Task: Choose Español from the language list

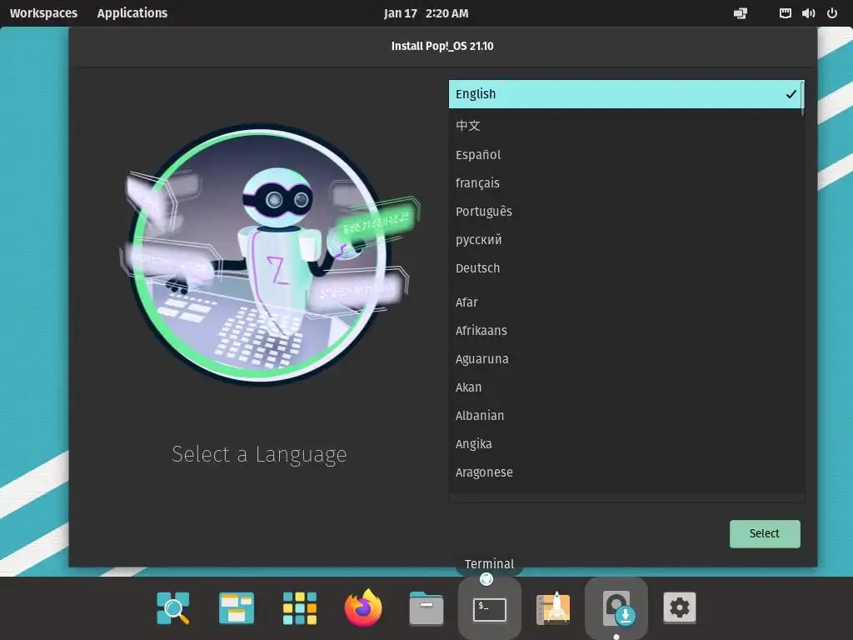Action: (625, 154)
